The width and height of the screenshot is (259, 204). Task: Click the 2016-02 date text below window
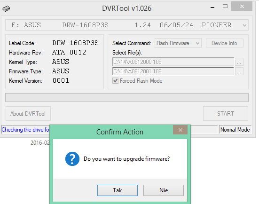pos(40,143)
